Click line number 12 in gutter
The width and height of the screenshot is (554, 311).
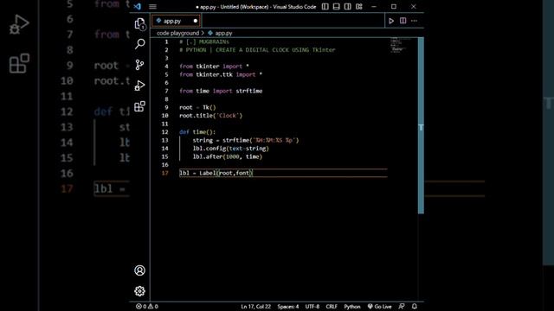coord(165,132)
